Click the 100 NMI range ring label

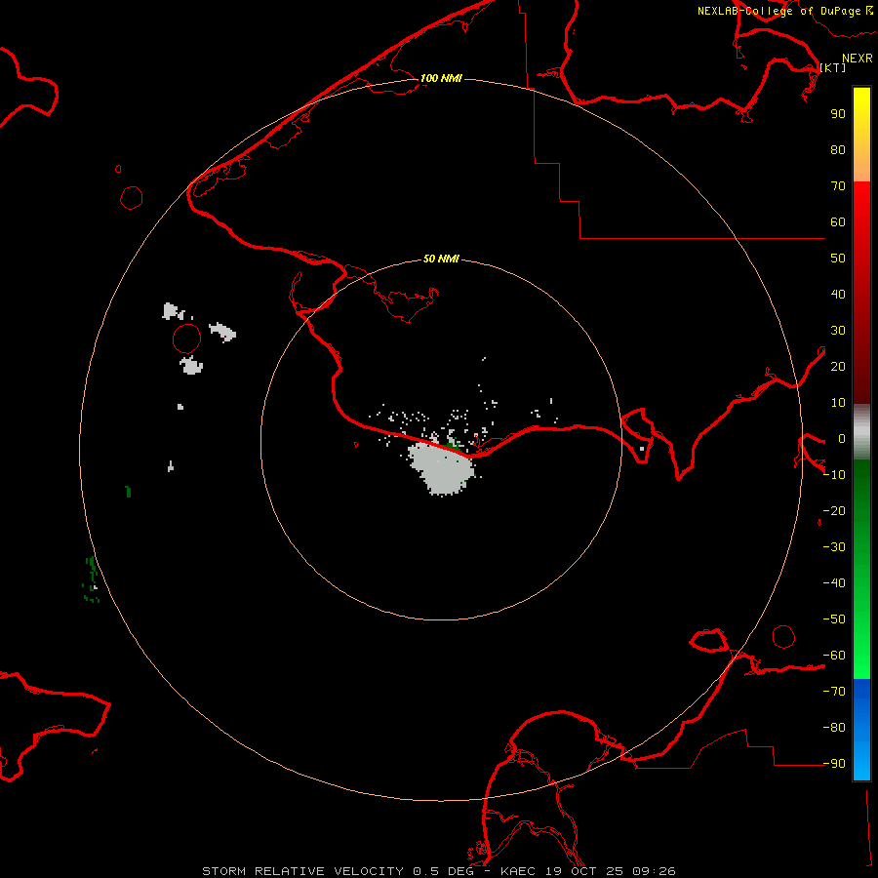click(441, 78)
